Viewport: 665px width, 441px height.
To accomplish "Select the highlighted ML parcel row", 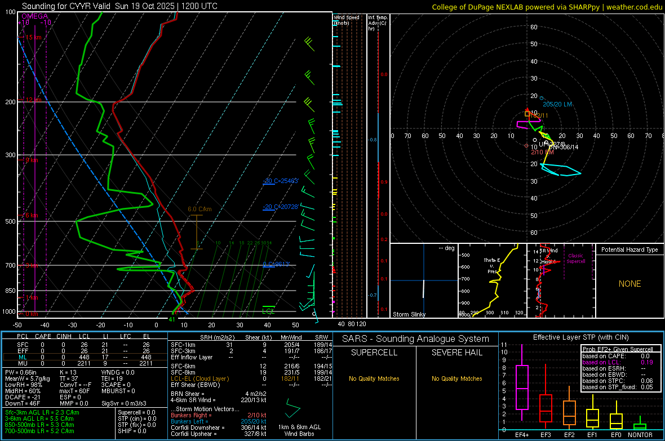I will (x=85, y=357).
